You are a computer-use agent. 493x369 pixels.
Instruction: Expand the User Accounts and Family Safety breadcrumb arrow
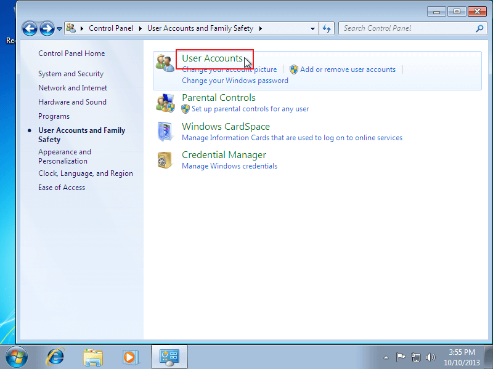(261, 28)
